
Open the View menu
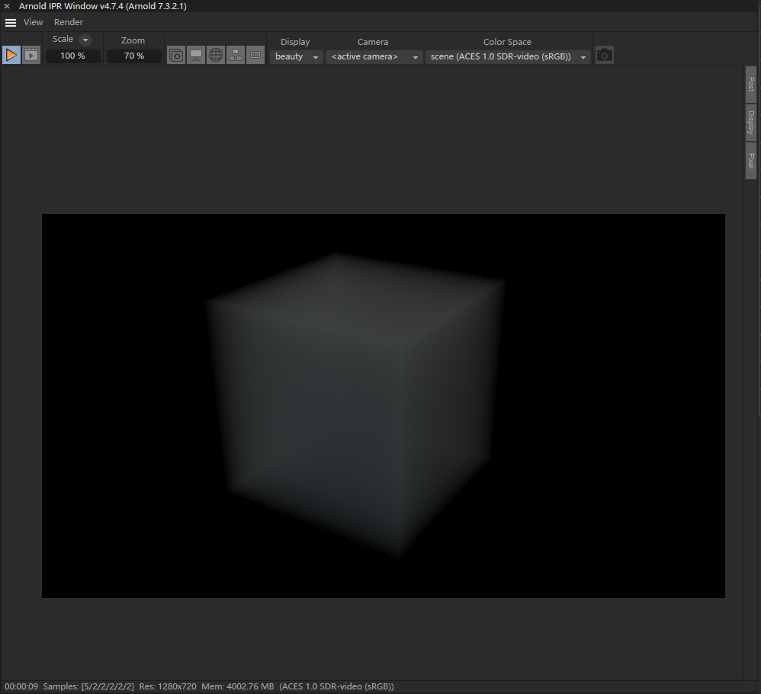point(33,21)
